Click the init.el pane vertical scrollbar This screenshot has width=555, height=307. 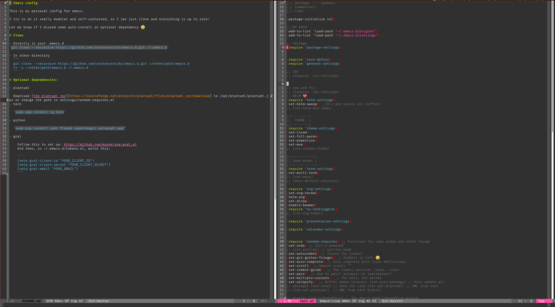(x=552, y=150)
